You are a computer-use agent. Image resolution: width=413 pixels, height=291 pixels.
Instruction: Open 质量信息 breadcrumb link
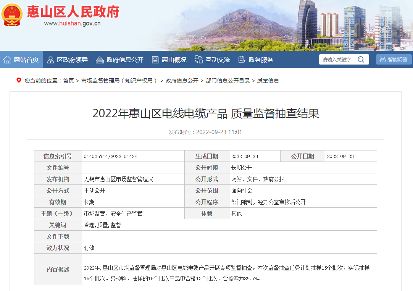(268, 81)
